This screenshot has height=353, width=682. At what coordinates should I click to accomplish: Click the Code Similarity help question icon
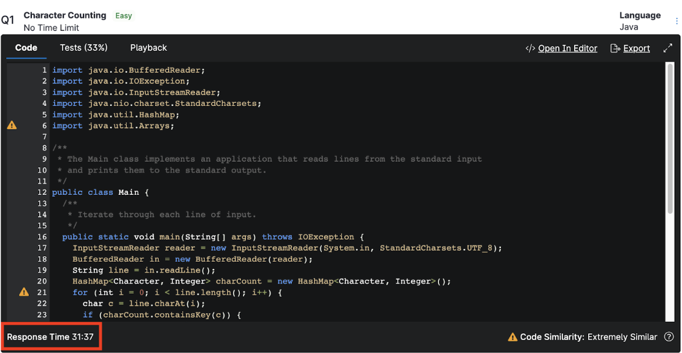click(669, 337)
